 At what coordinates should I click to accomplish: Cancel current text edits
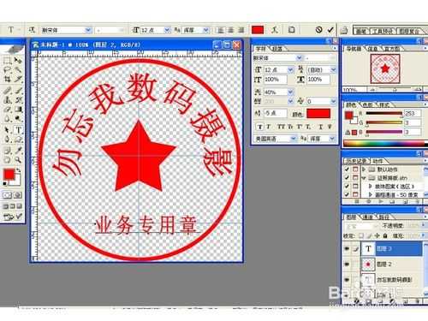(x=318, y=30)
